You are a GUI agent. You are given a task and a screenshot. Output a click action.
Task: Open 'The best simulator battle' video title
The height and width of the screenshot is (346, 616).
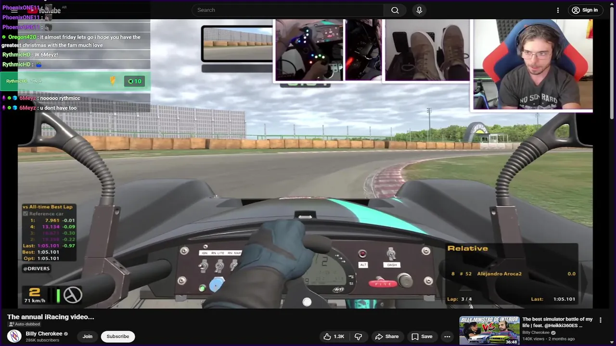[557, 322]
